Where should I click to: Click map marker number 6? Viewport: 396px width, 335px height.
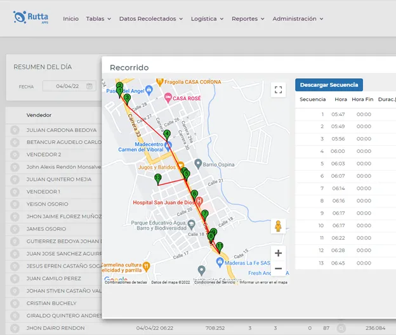click(x=194, y=195)
